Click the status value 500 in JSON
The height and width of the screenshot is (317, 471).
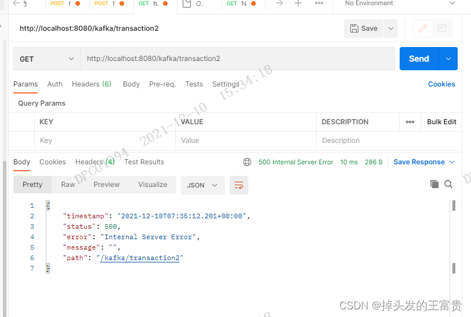(111, 227)
